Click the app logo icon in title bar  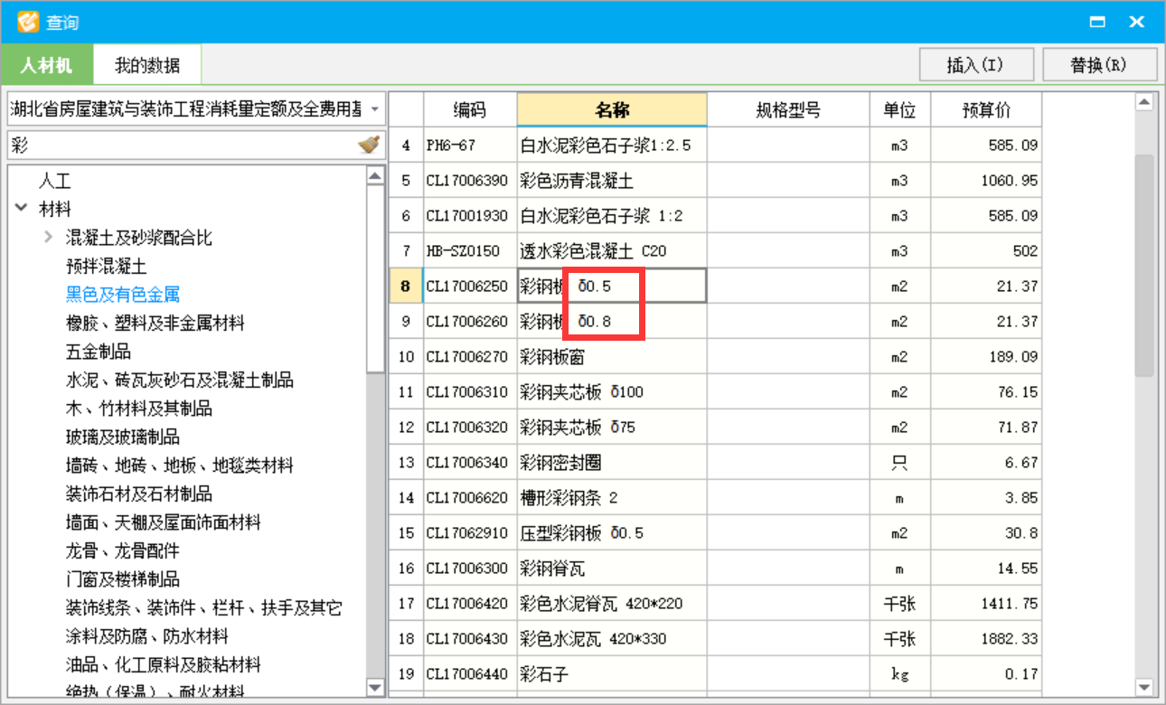coord(28,21)
